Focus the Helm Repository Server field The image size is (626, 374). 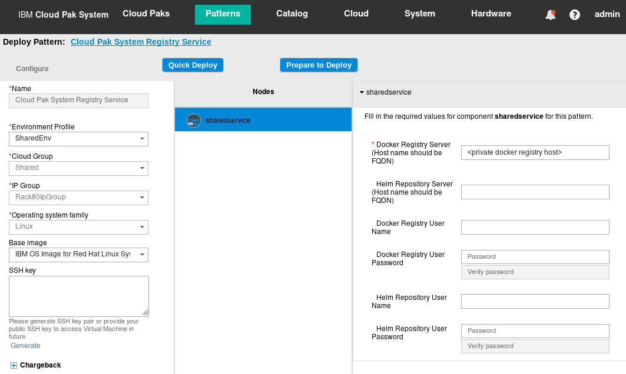click(x=535, y=192)
